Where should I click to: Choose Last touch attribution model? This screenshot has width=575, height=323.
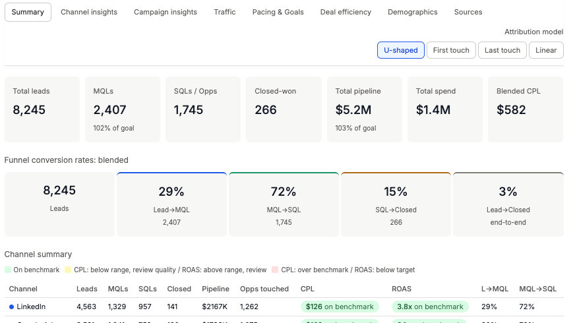point(502,50)
